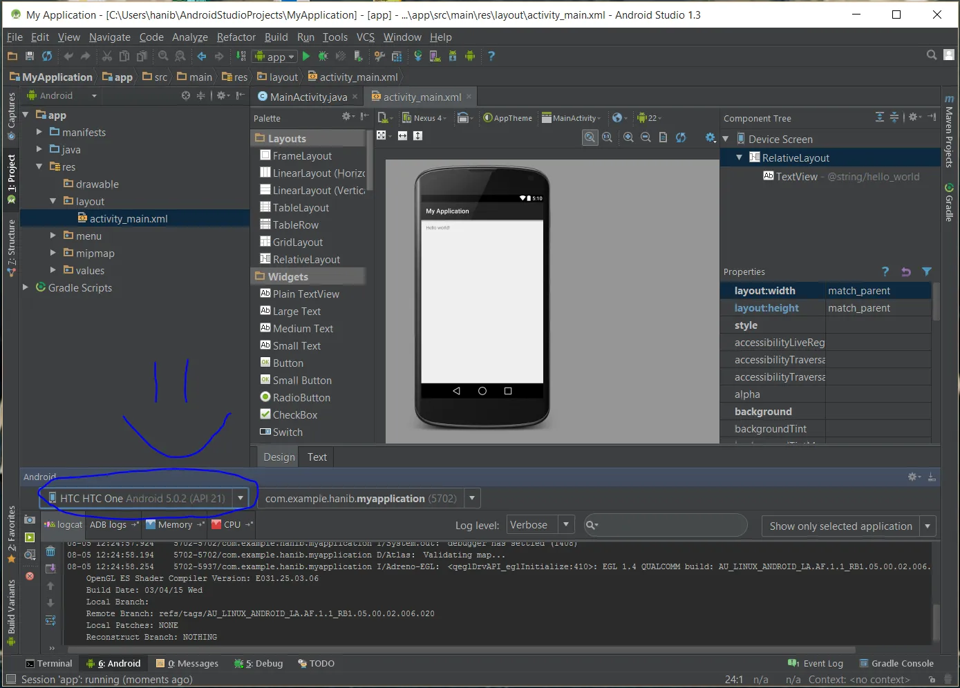Expand the menu folder in project tree
Screen dimensions: 960x688
[53, 236]
